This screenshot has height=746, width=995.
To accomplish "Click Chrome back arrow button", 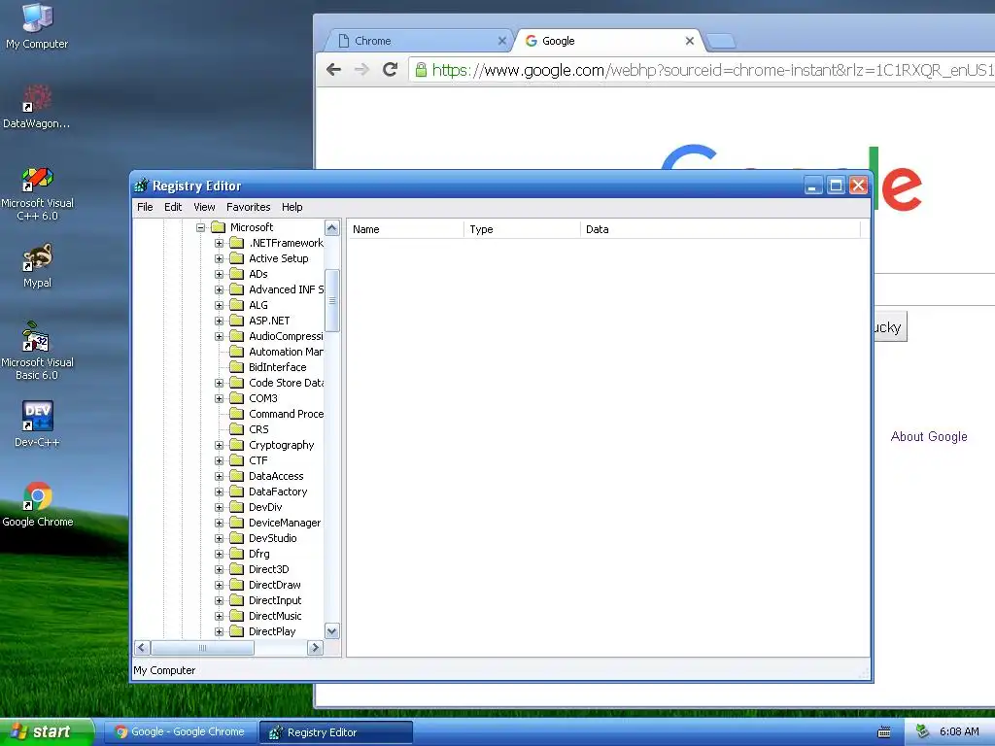I will click(x=334, y=70).
